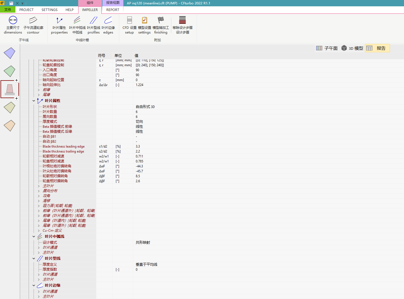
Task: Expand the 展向分布 tree node
Action: click(x=39, y=191)
